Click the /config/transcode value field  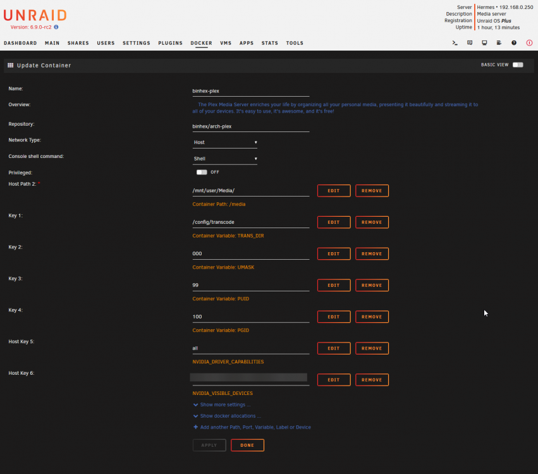251,222
